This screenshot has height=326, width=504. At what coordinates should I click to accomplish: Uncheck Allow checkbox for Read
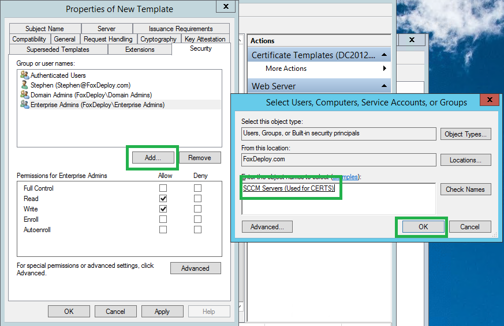point(163,198)
